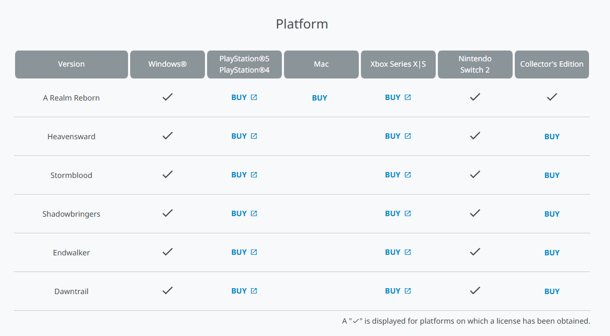Click the Nintendo Switch 2 checkmark for Shadowbringers
The width and height of the screenshot is (610, 336).
[475, 213]
